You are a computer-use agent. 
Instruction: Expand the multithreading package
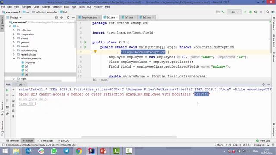click(x=14, y=50)
